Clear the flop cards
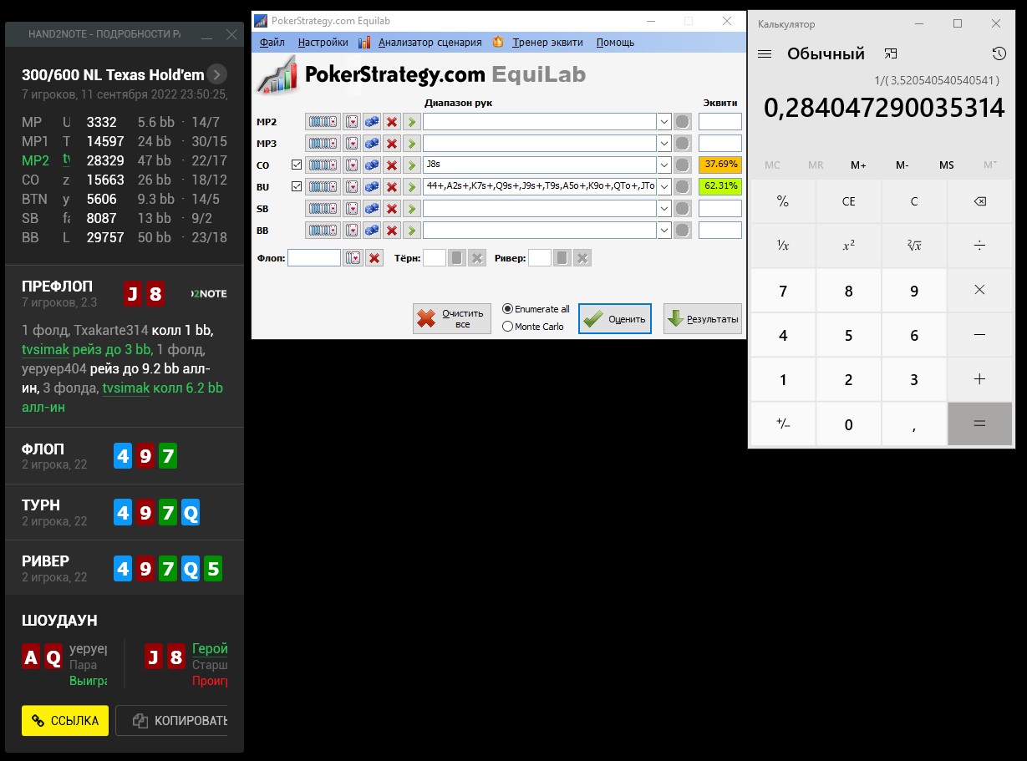The height and width of the screenshot is (761, 1027). click(x=374, y=258)
